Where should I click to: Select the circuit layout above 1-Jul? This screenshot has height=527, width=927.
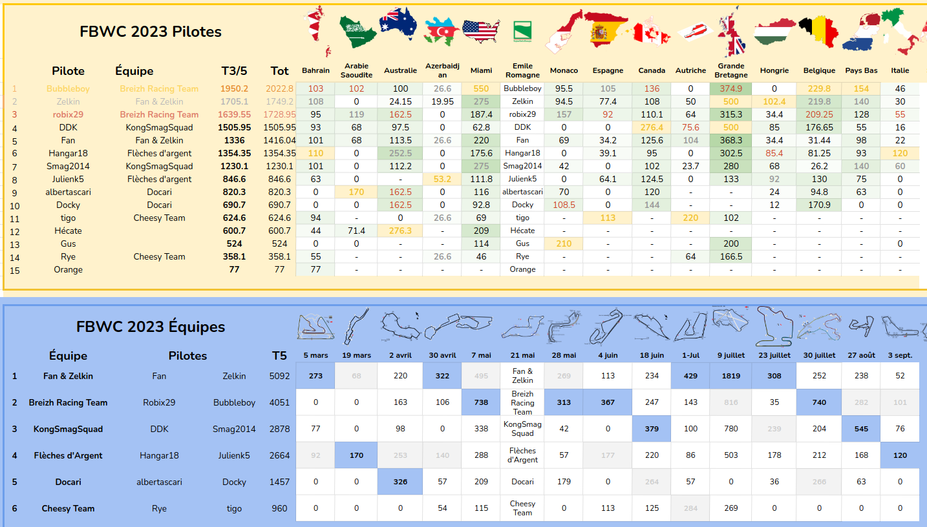691,327
